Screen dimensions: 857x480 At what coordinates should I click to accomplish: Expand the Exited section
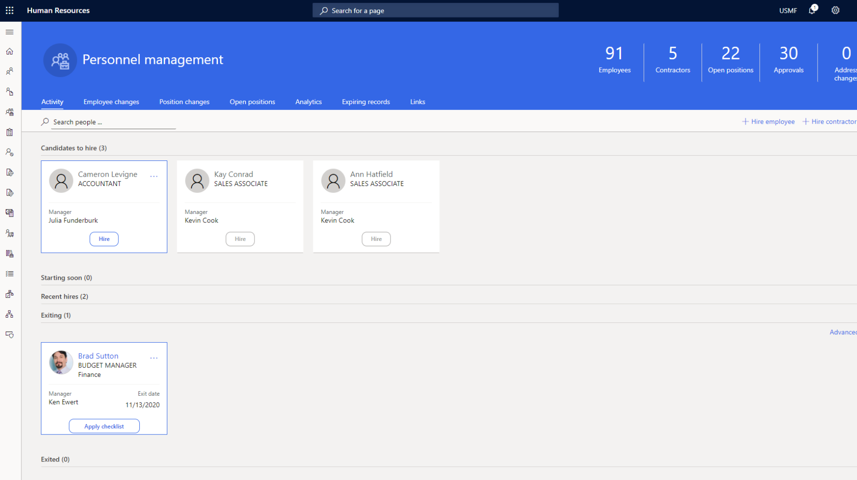(x=55, y=460)
